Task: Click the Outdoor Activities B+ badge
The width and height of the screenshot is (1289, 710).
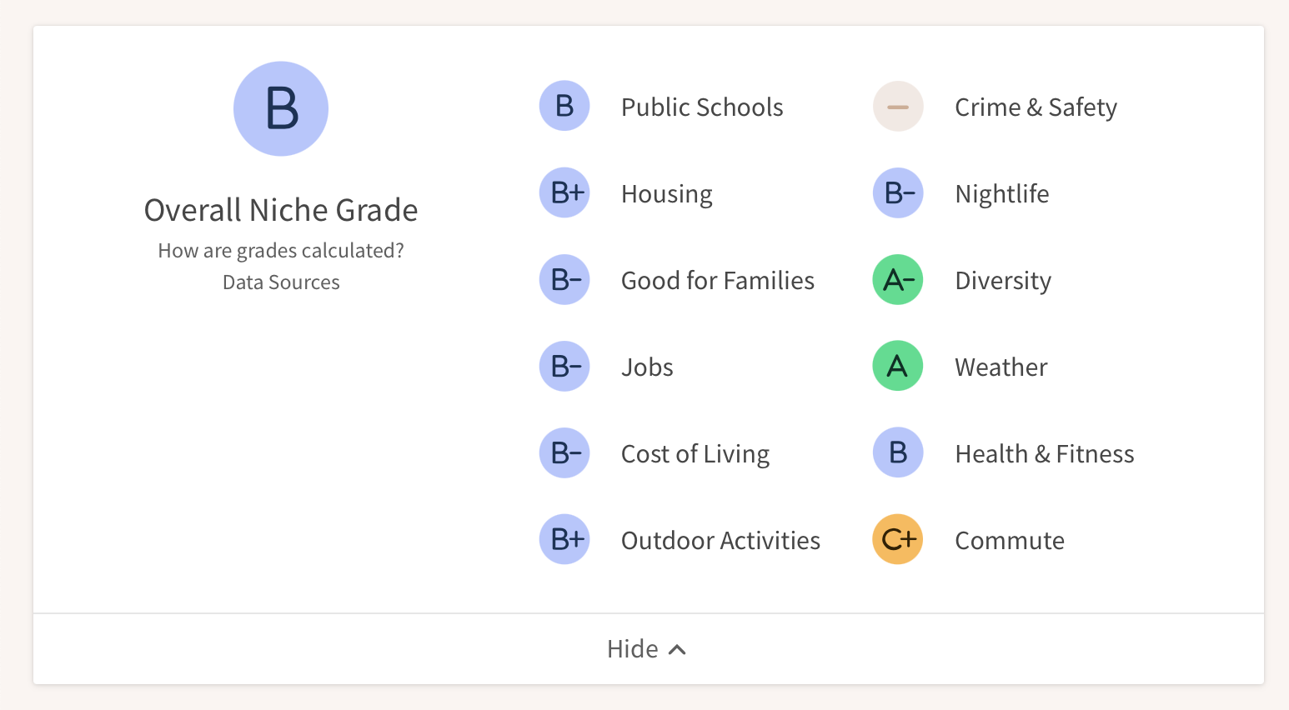Action: point(564,539)
